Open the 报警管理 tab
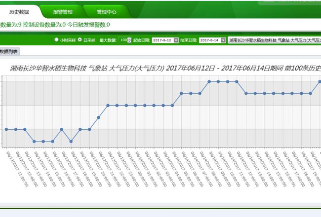 coord(62,11)
